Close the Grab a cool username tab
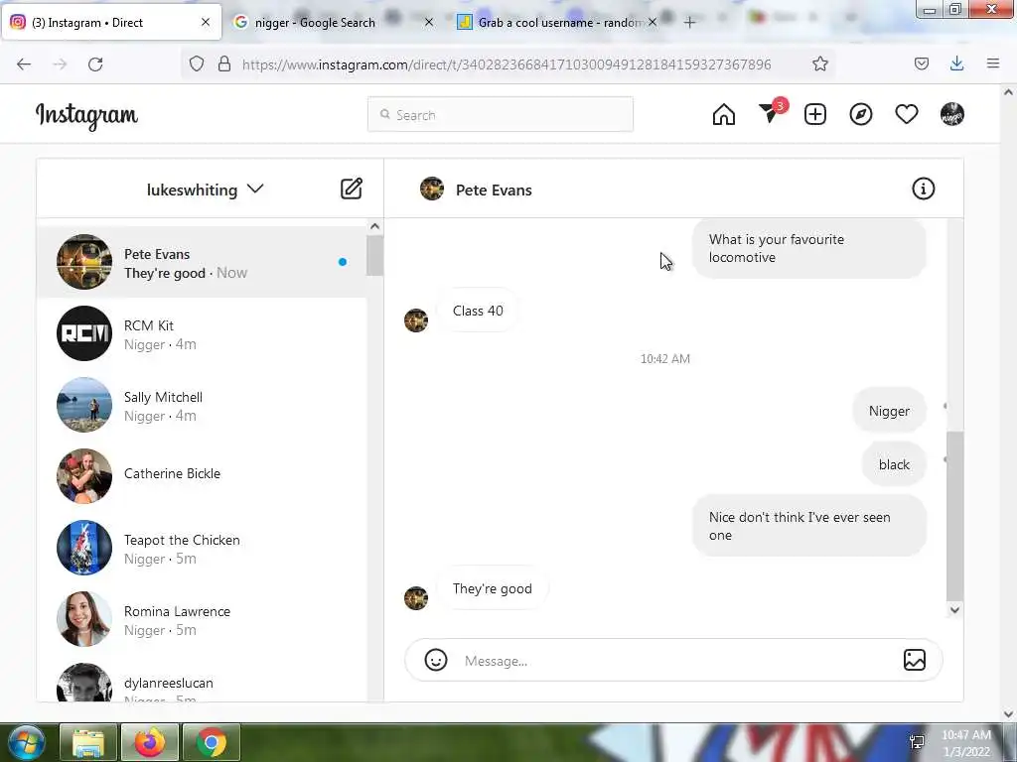The height and width of the screenshot is (762, 1017). pyautogui.click(x=653, y=22)
